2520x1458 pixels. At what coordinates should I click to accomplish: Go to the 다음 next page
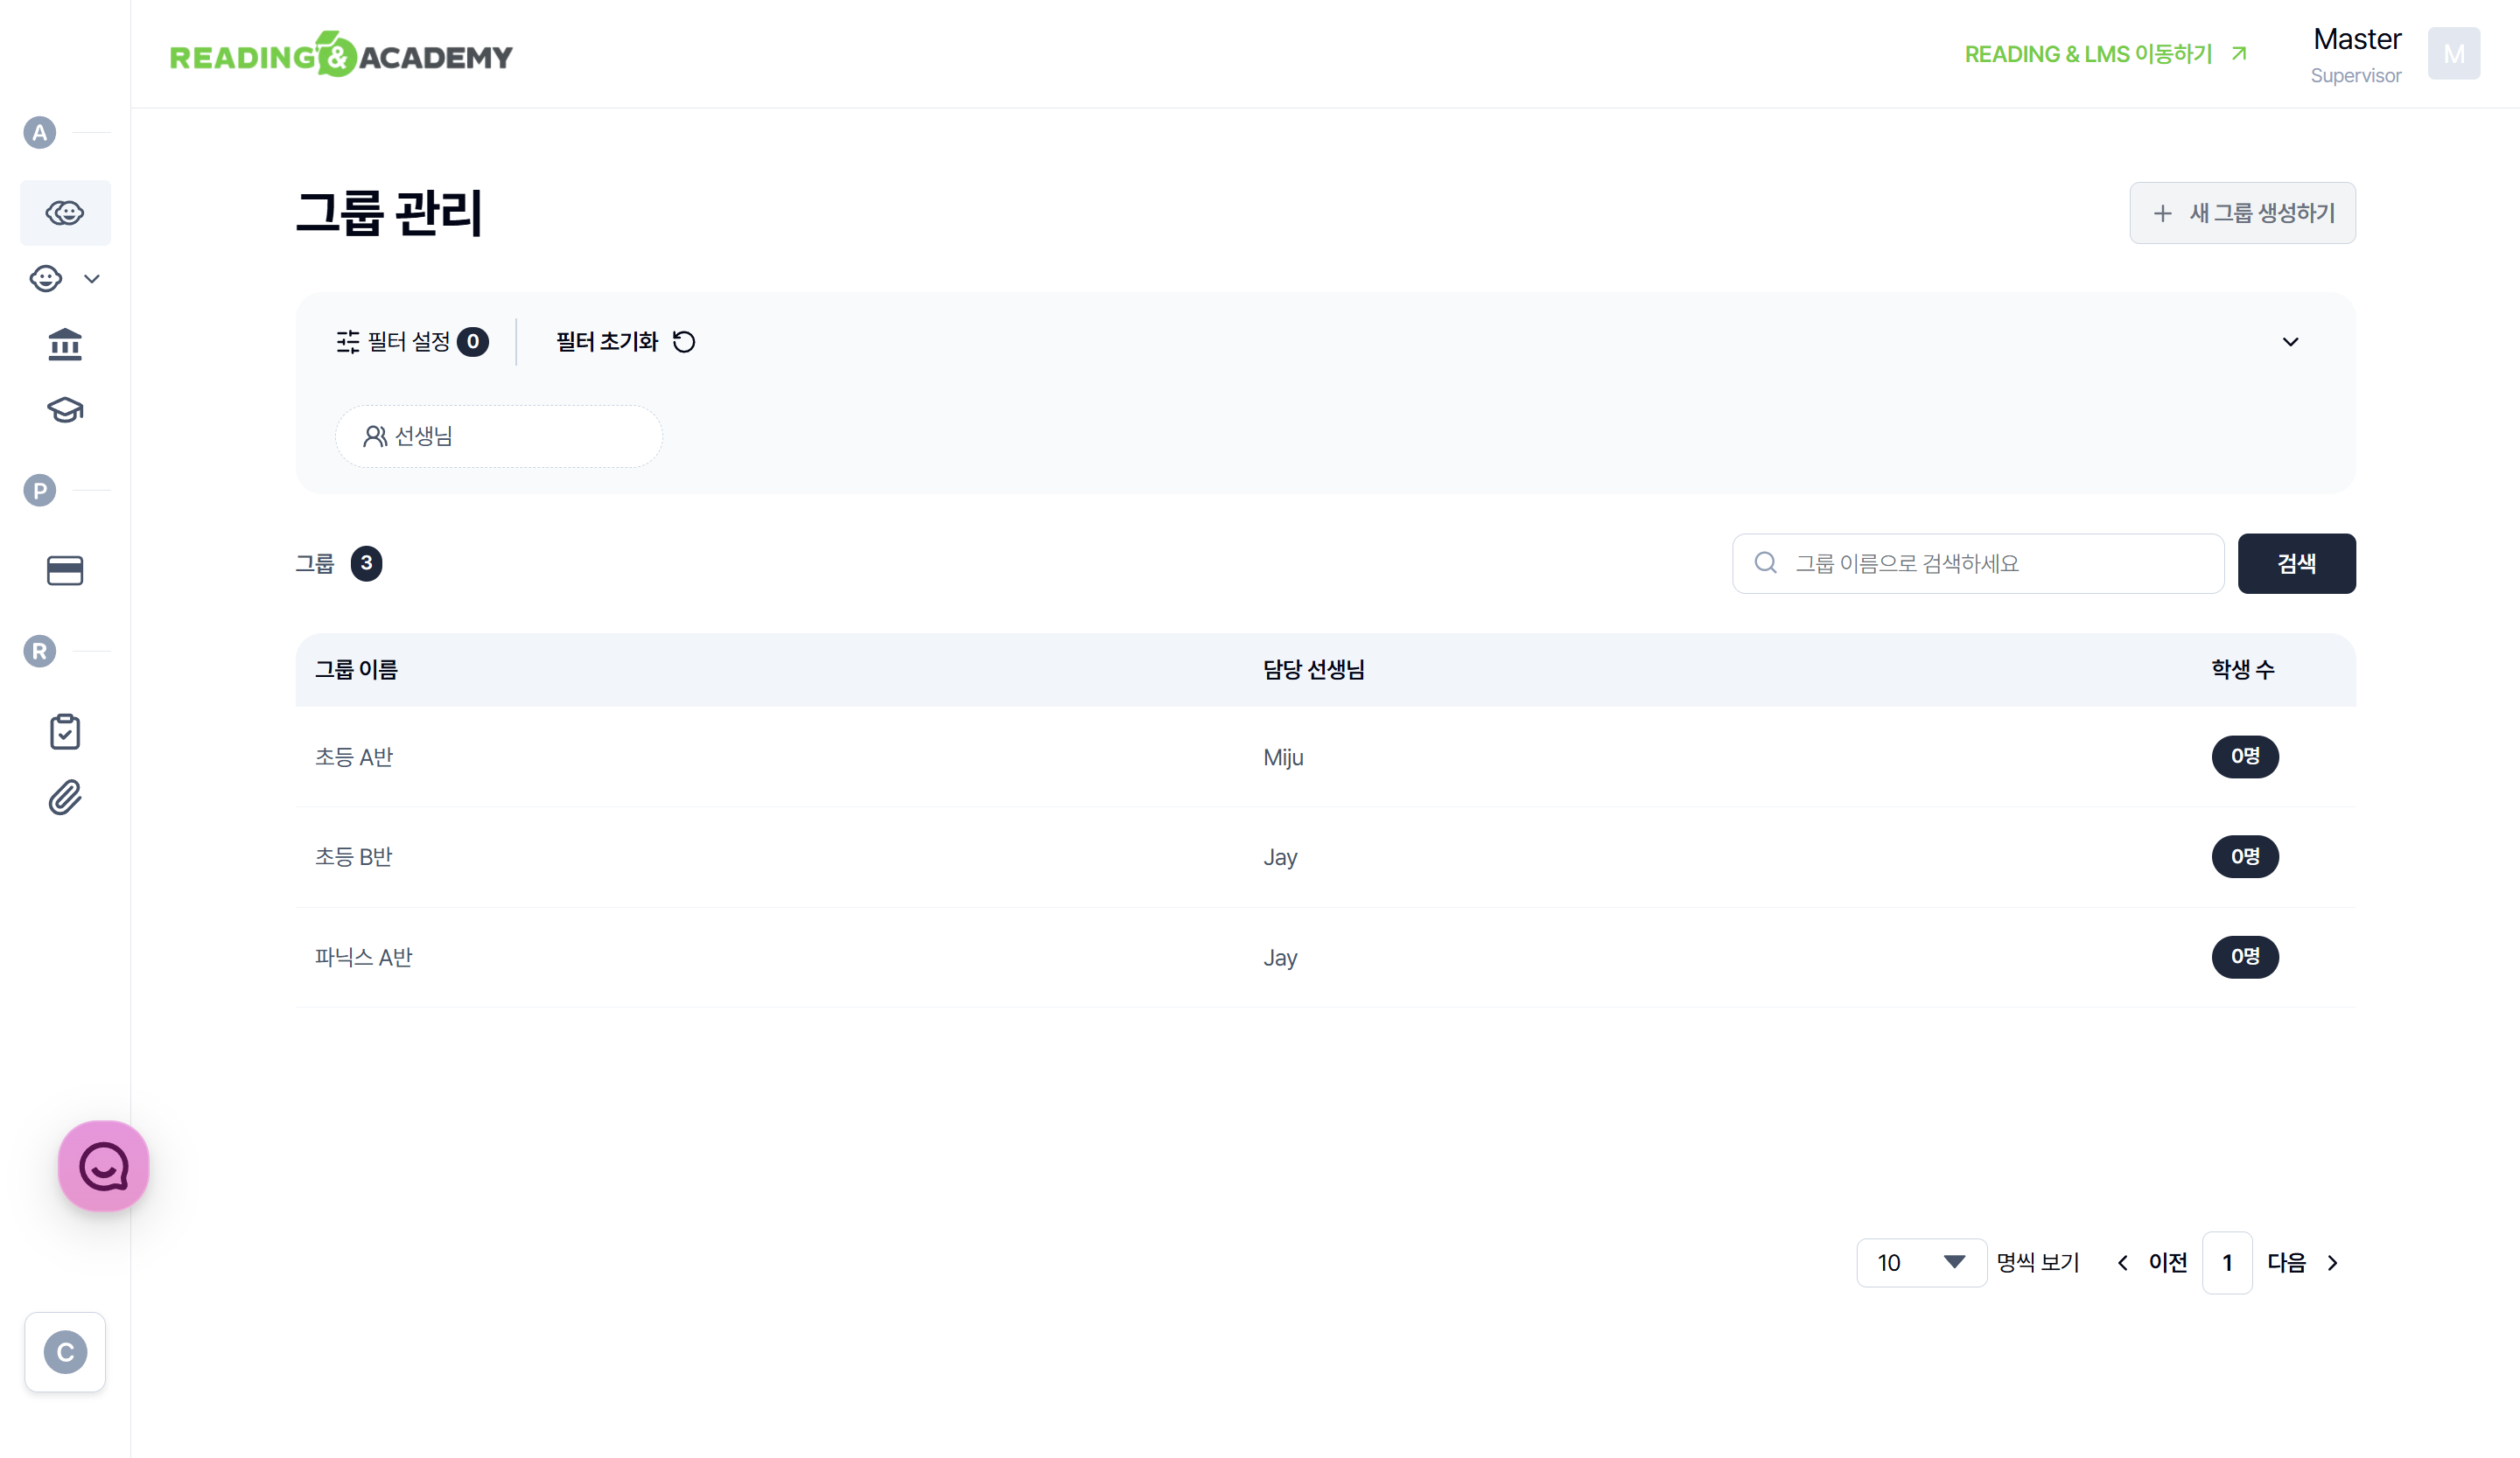coord(2301,1263)
